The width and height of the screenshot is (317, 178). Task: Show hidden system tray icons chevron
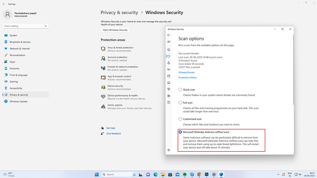coord(278,174)
